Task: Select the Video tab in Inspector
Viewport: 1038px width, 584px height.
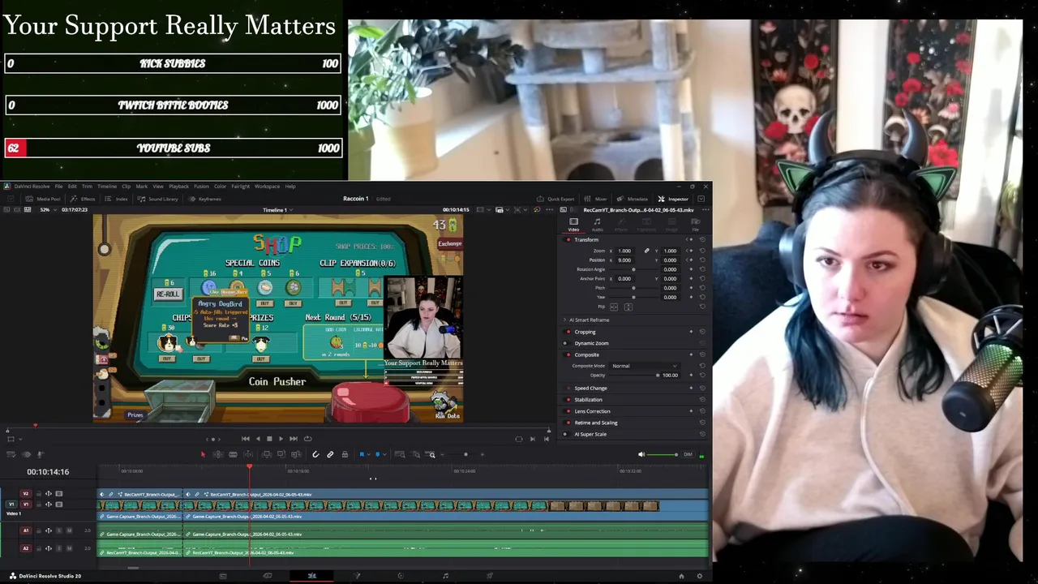Action: point(573,225)
